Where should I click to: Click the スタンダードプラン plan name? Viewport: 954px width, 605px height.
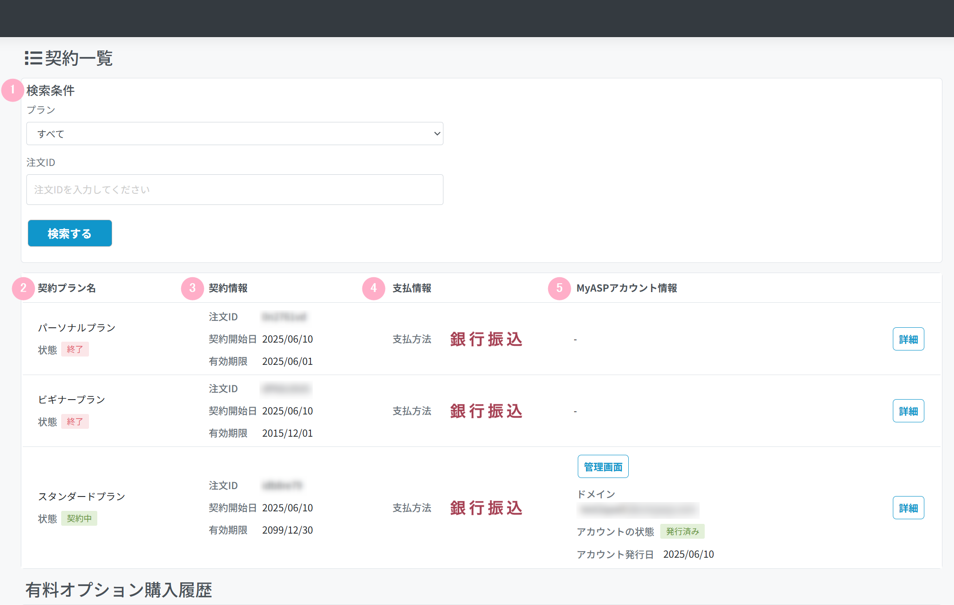[x=82, y=497]
